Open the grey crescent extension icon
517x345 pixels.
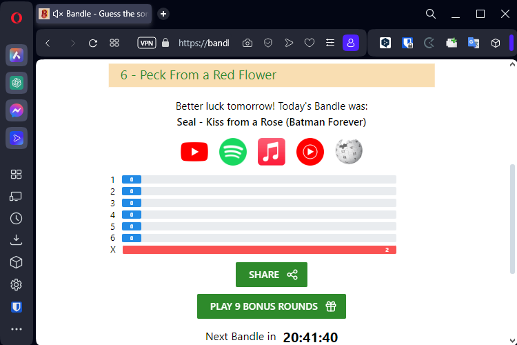click(429, 43)
